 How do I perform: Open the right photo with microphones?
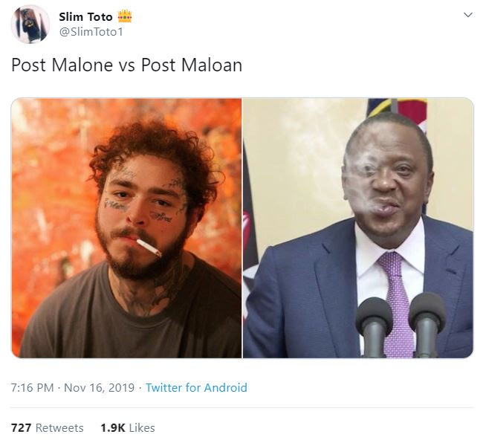[358, 228]
